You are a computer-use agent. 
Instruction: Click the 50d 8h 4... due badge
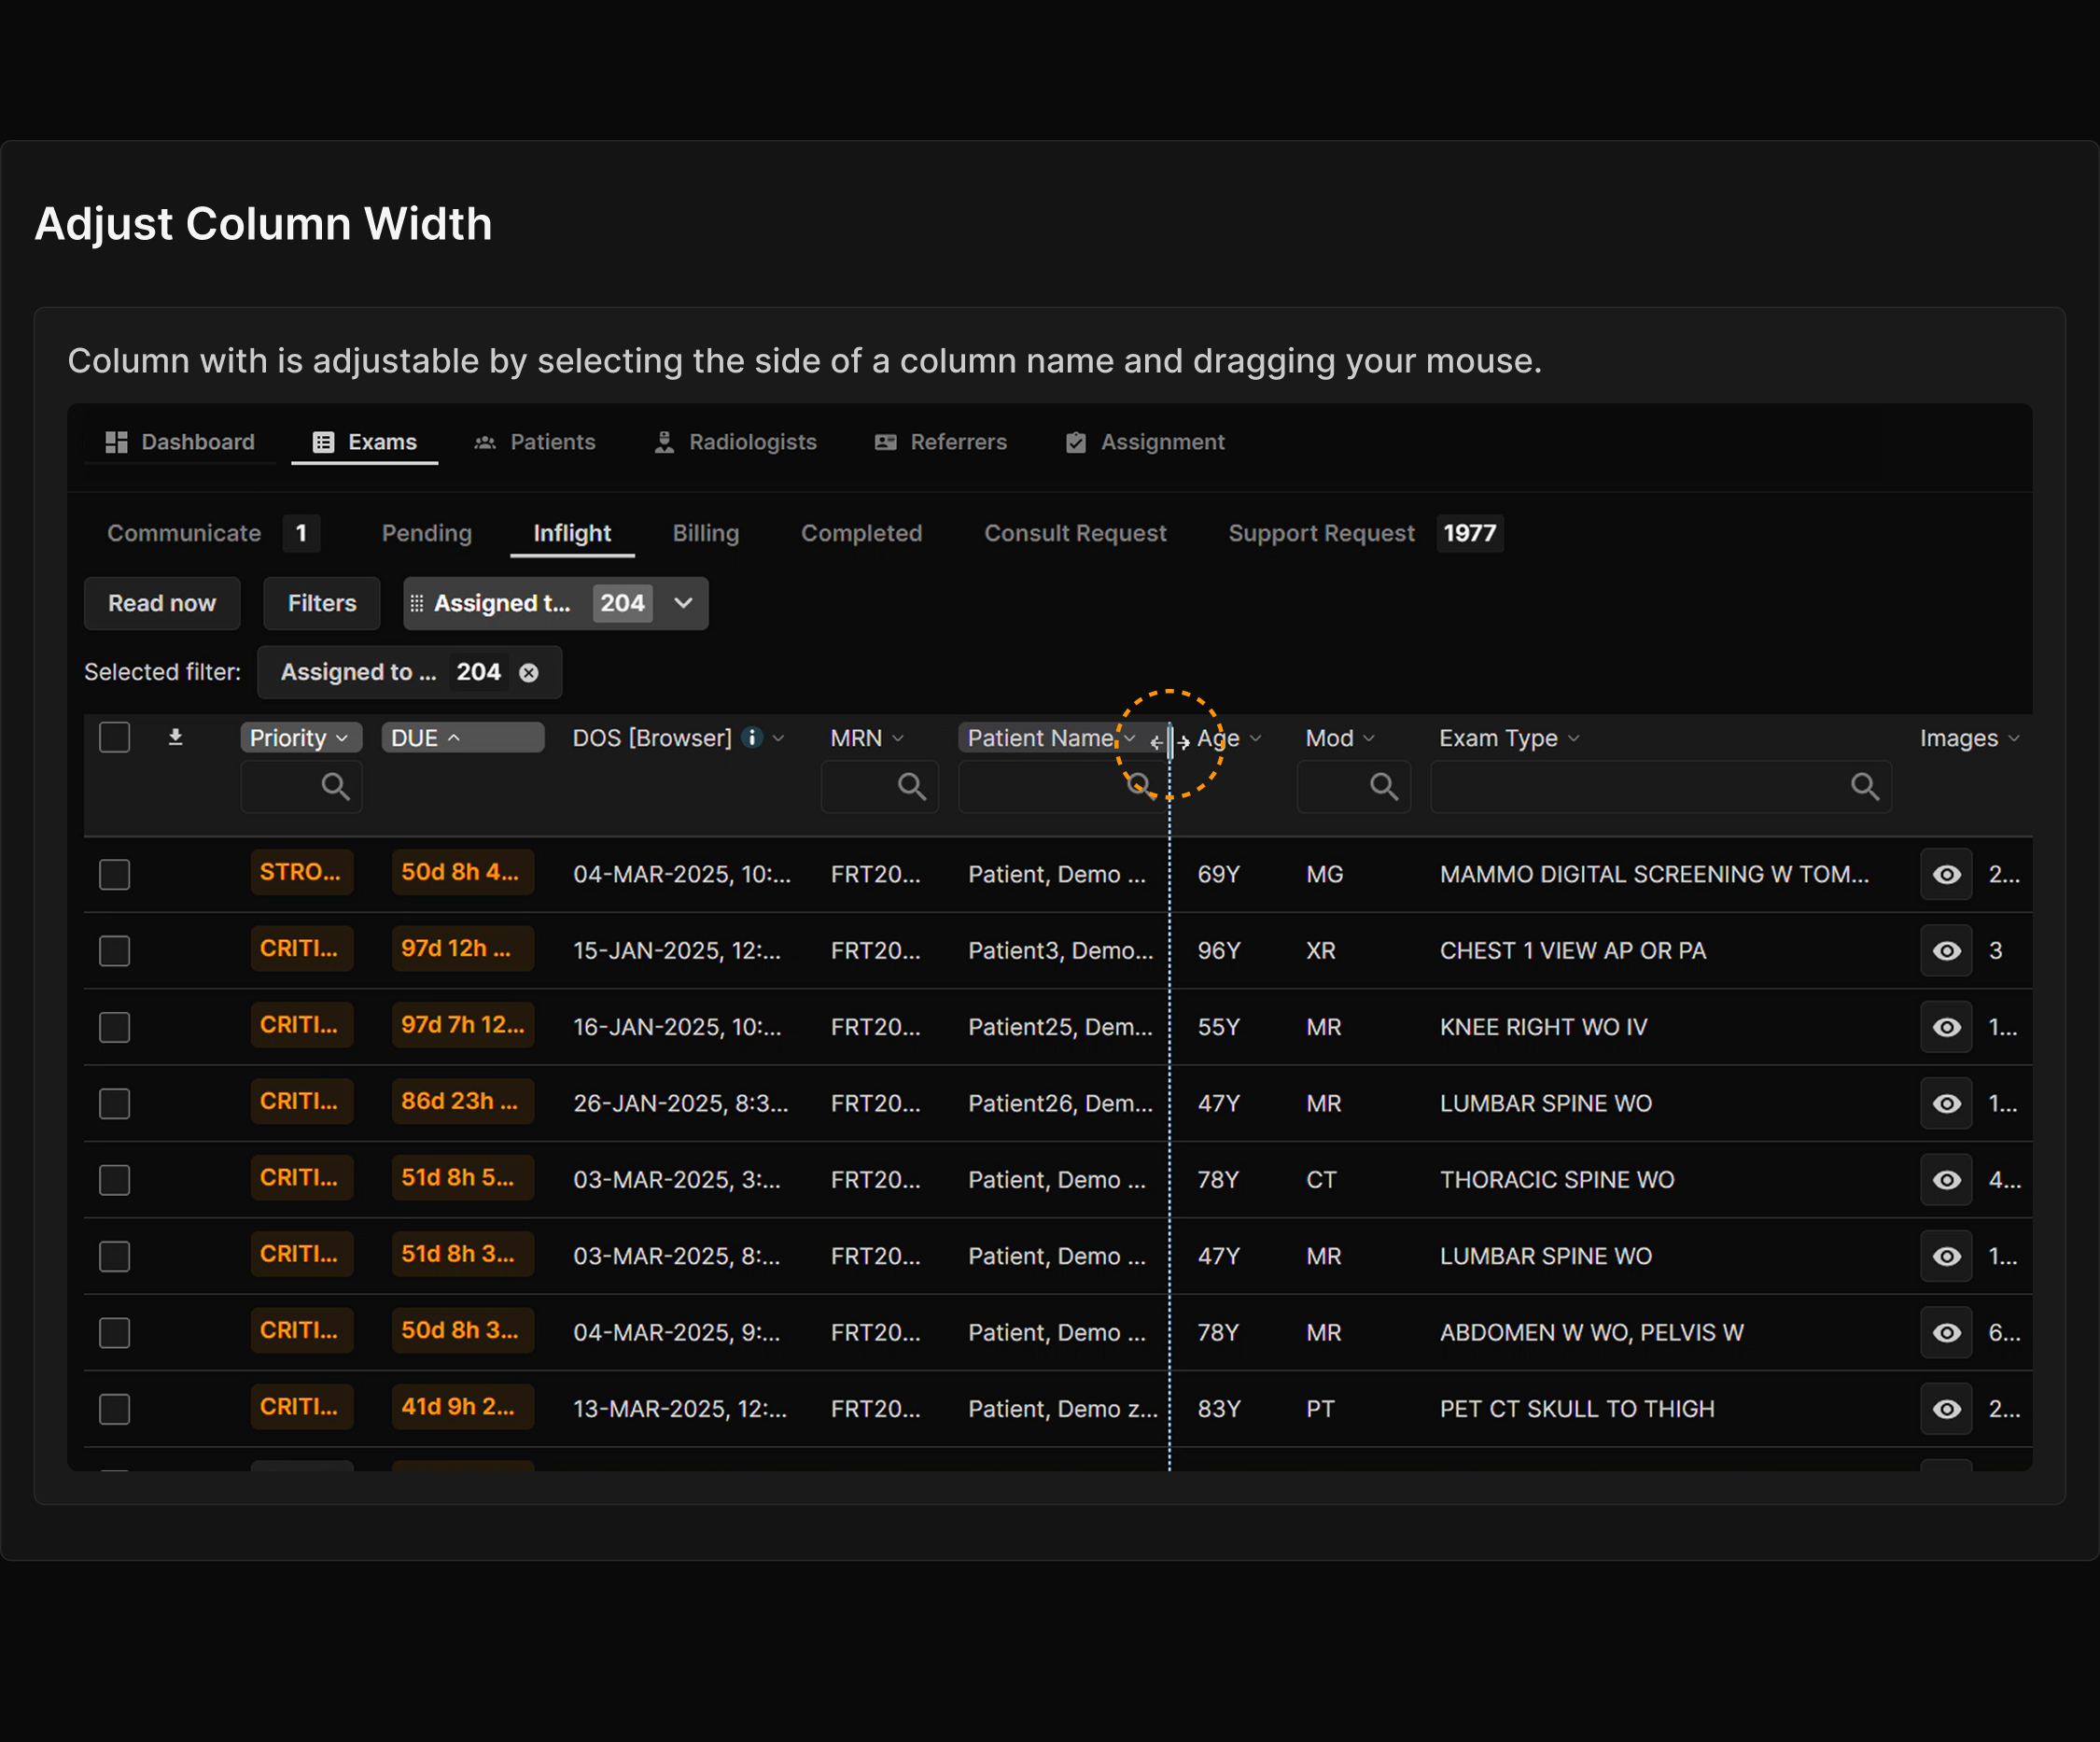[462, 872]
